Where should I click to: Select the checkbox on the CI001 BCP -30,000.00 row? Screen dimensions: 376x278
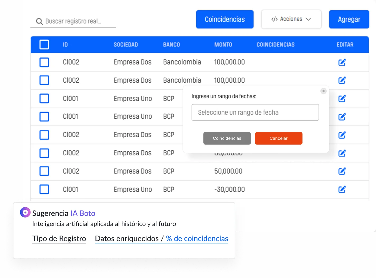pos(44,189)
